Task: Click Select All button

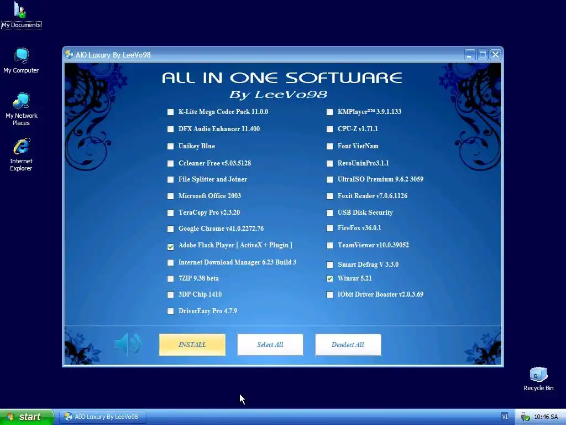Action: 270,345
